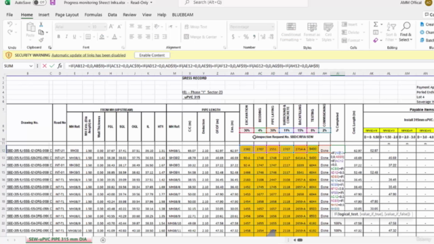Open the Data ribbon tab
Image resolution: width=434 pixels, height=244 pixels.
[x=113, y=15]
